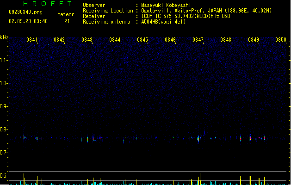
Task: Click the Observer label
Action: (94, 5)
